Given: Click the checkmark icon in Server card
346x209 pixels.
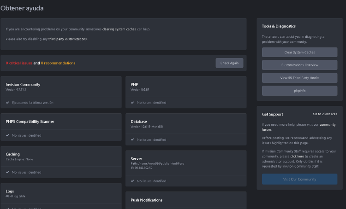Looking at the screenshot, I should (x=132, y=181).
